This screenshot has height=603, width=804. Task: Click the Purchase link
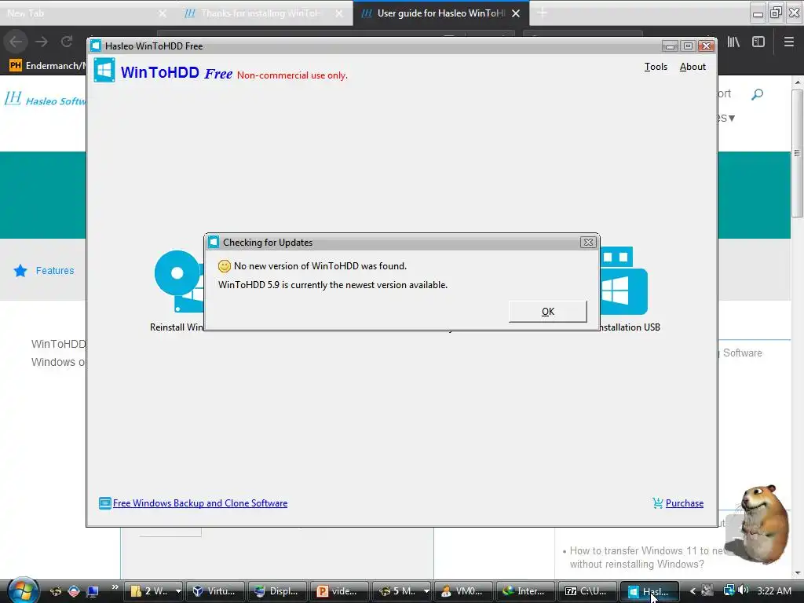click(x=685, y=503)
